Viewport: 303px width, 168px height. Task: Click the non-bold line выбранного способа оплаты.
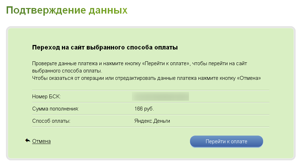click(x=66, y=71)
